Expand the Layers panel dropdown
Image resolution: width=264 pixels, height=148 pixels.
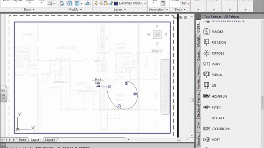[120, 9]
